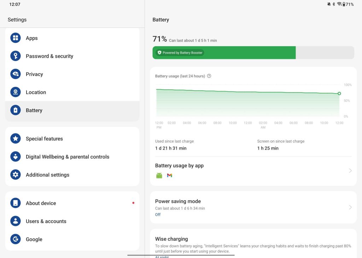
Task: Tap the Privacy eye-lock icon
Action: (x=16, y=74)
